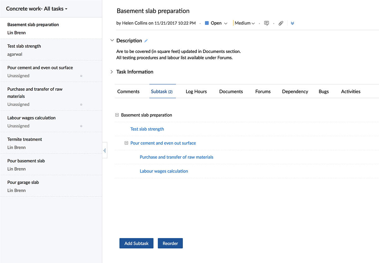Expand the Task Information section
Image resolution: width=379 pixels, height=263 pixels.
tap(112, 72)
